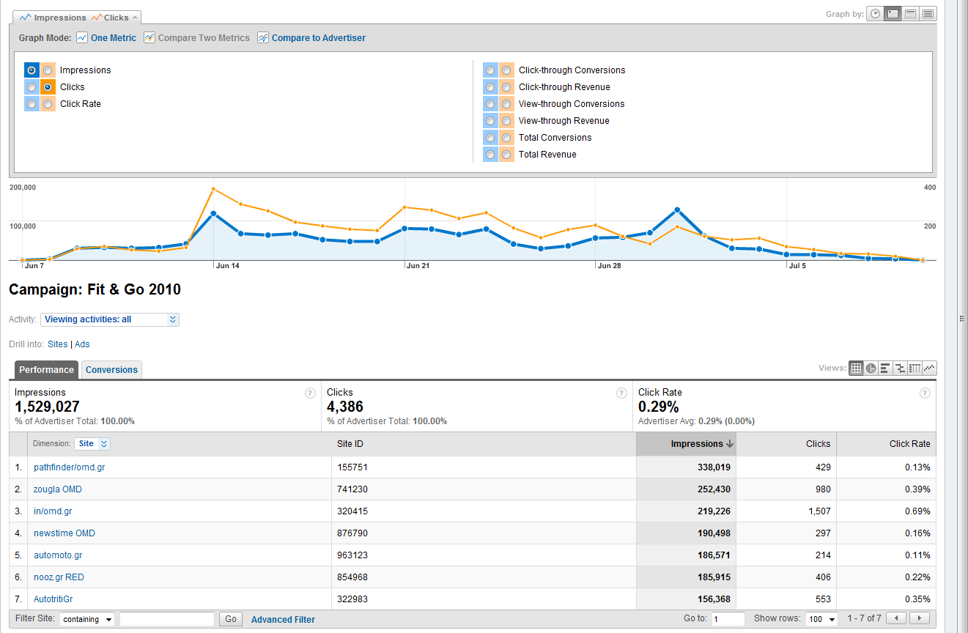Image resolution: width=968 pixels, height=633 pixels.
Task: Switch to the table grid view
Action: click(856, 369)
